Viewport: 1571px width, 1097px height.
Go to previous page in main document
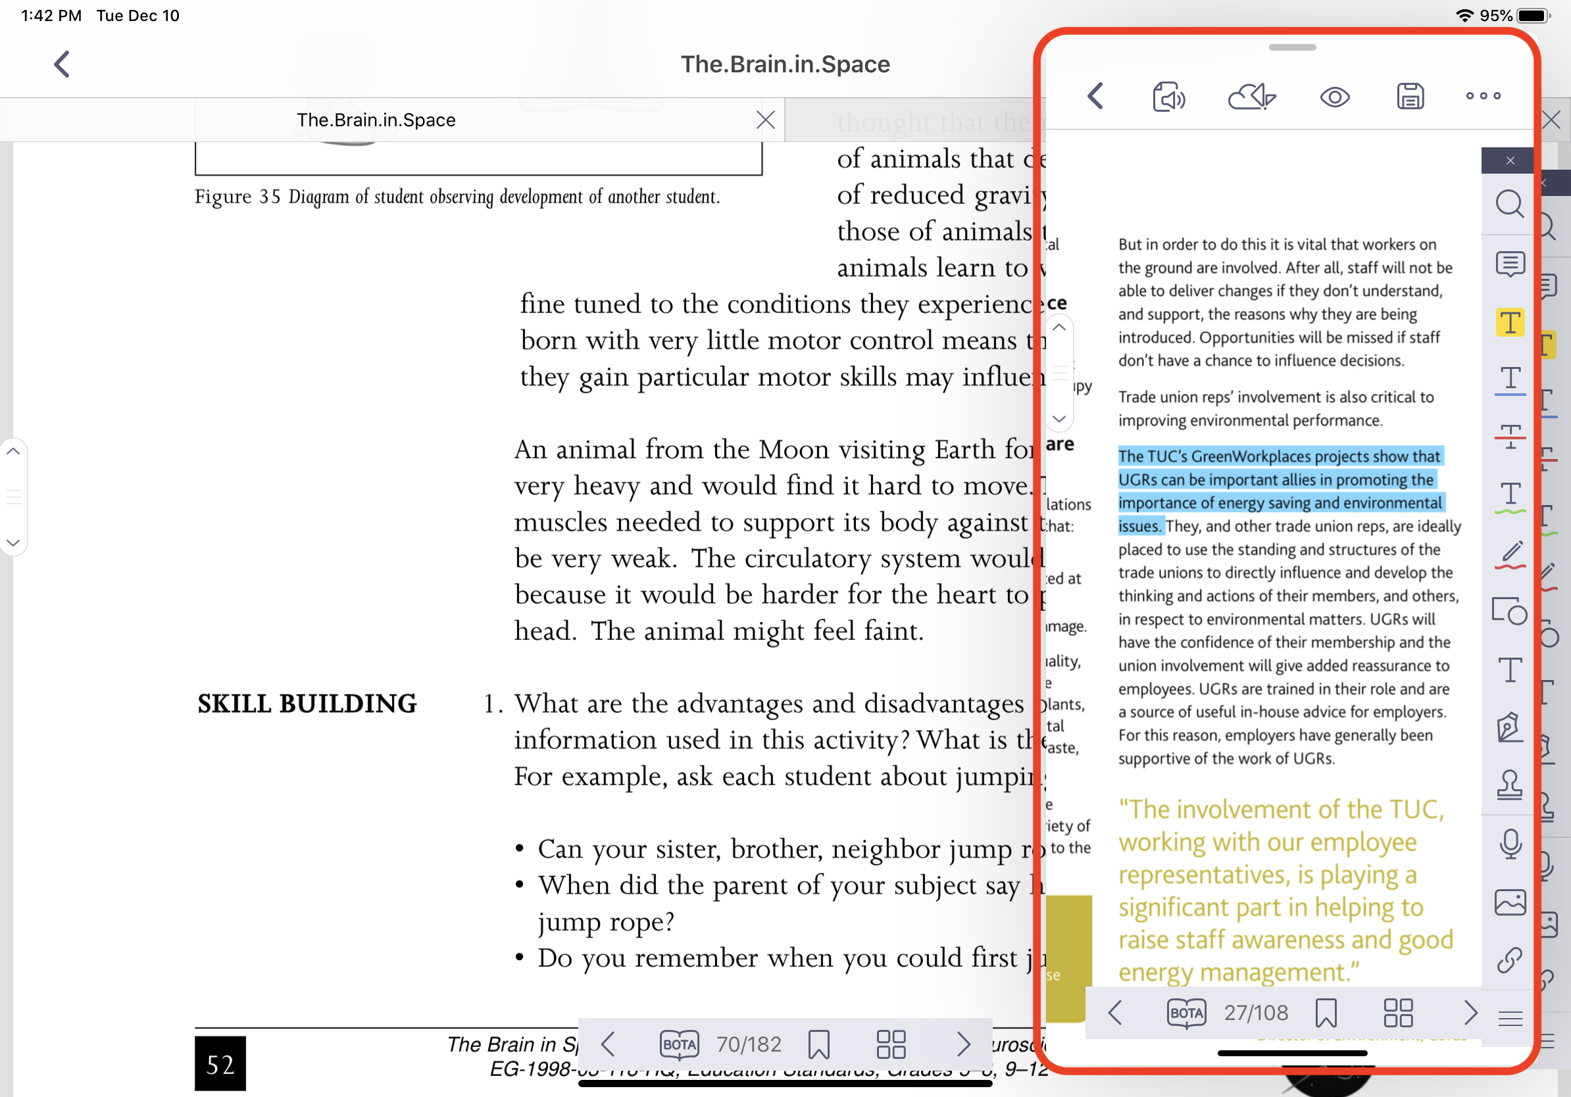click(608, 1044)
